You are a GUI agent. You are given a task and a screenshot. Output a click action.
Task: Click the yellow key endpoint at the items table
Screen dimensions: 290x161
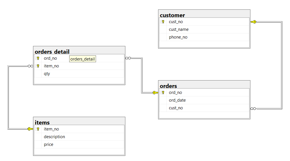[x=30, y=129]
